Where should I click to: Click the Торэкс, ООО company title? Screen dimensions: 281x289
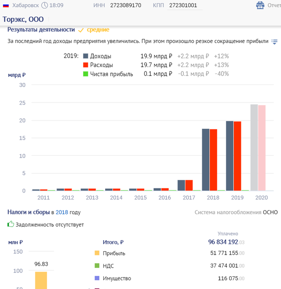point(23,19)
